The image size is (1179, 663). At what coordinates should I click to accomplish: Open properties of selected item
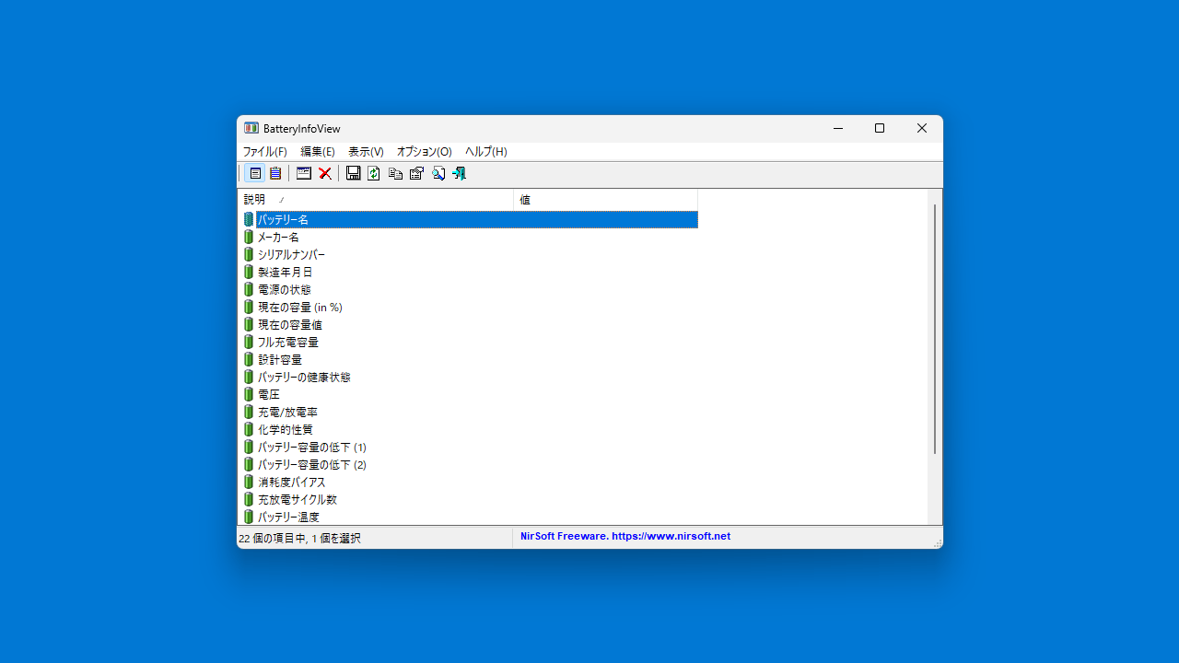click(416, 173)
